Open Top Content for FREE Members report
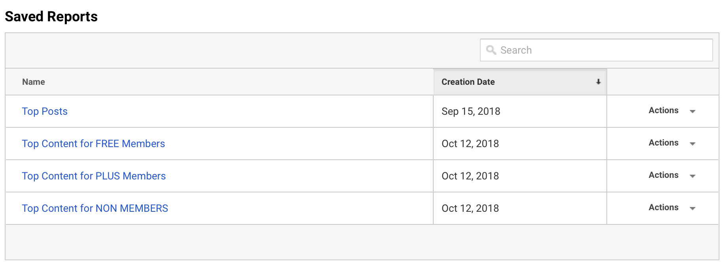The width and height of the screenshot is (725, 265). tap(93, 144)
